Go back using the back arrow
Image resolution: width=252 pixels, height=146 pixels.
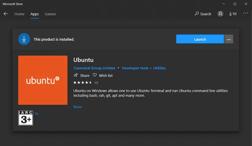6,14
